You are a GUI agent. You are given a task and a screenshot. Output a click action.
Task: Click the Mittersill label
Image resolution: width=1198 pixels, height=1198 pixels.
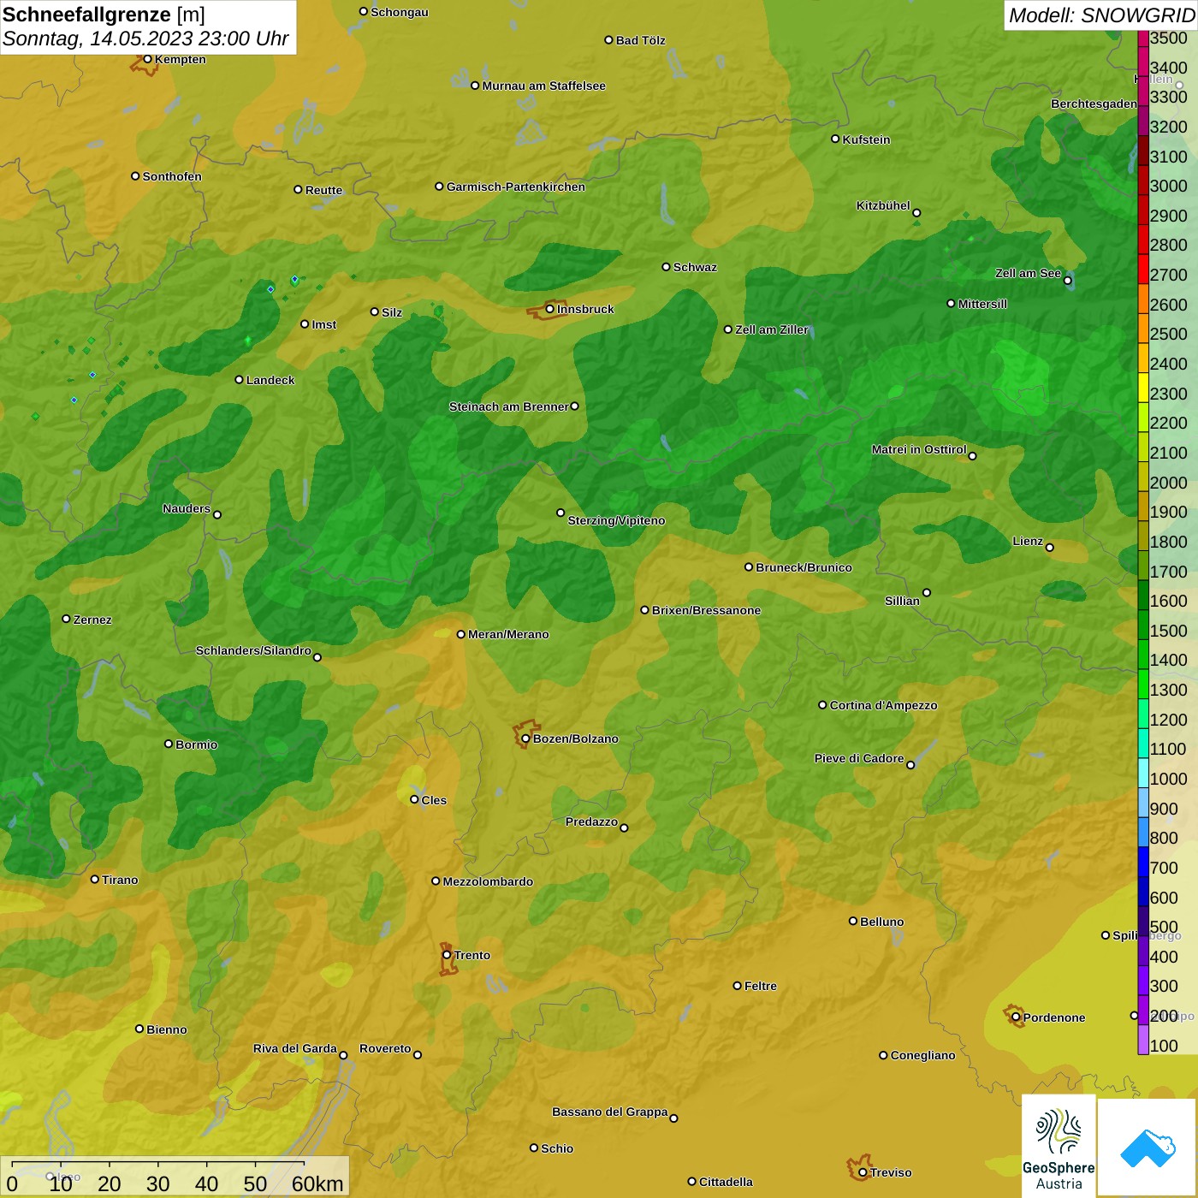click(982, 304)
